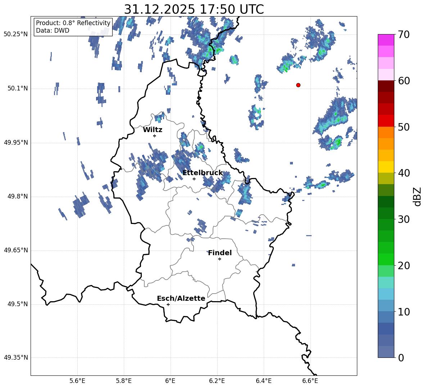
Task: Click the 6.2°E longitude label
Action: [217, 381]
